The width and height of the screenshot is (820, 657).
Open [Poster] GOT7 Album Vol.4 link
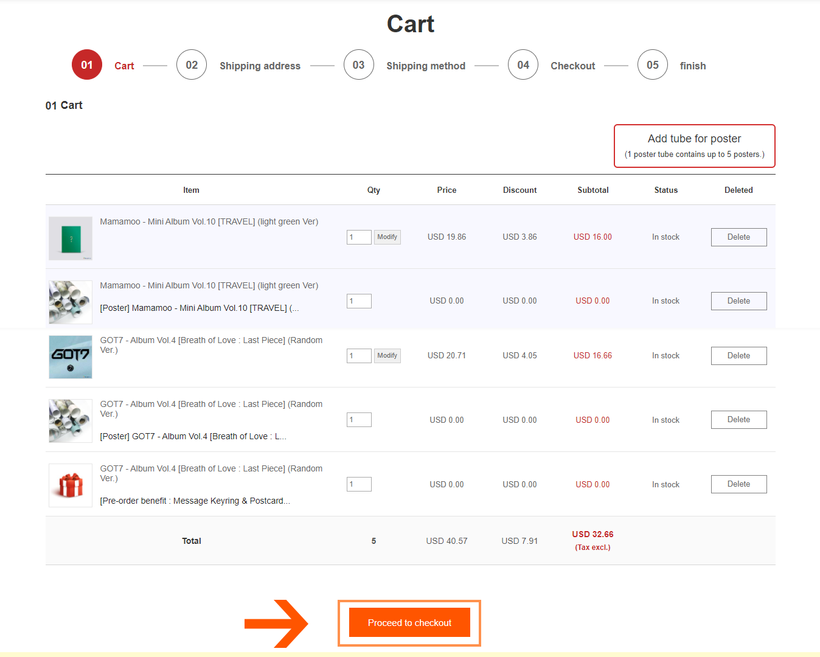[x=193, y=436]
